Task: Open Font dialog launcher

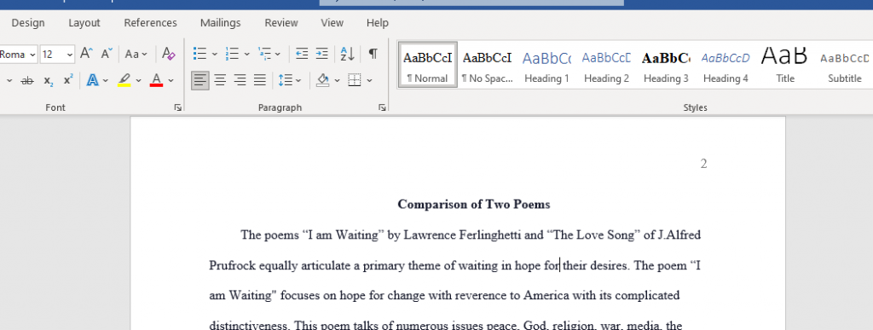Action: tap(177, 108)
